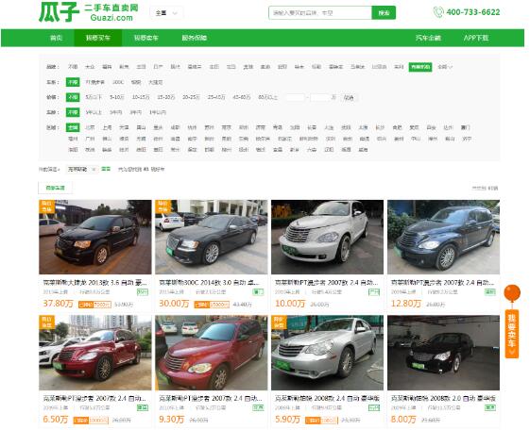Open the black sedan photo priced 8.00万
This screenshot has height=430, width=530.
coord(443,353)
